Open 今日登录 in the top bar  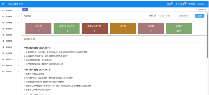click(x=179, y=4)
